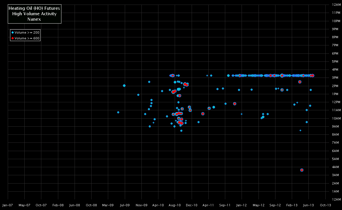Viewport: 342px width, 210px height.
Task: Click the 'Dec-10' date axis label
Action: tap(192, 205)
